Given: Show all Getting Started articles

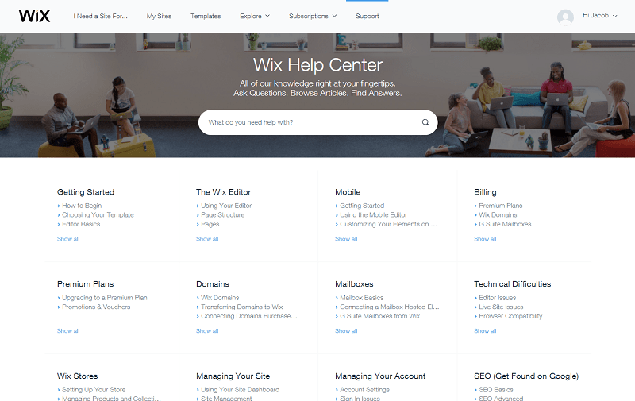Looking at the screenshot, I should coord(68,239).
